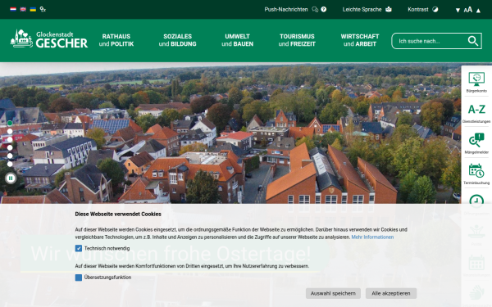The width and height of the screenshot is (492, 307).
Task: Switch language to Ukrainian flag
Action: point(33,9)
